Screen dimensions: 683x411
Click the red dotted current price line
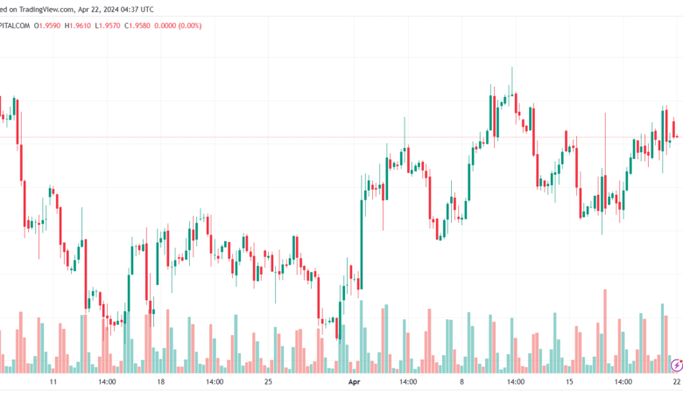tap(341, 137)
